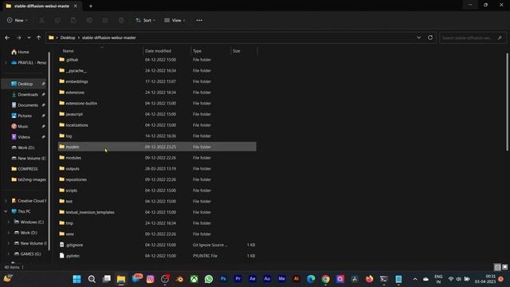
Task: Open recent locations chevron beside forward arrow
Action: (x=29, y=37)
